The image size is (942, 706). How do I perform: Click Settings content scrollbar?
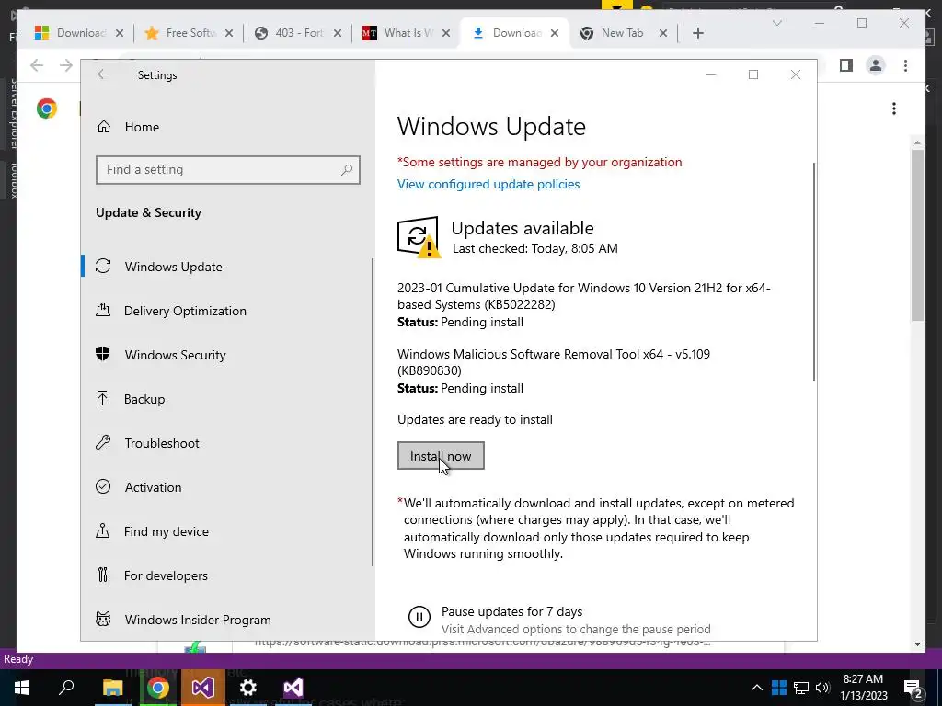[814, 271]
